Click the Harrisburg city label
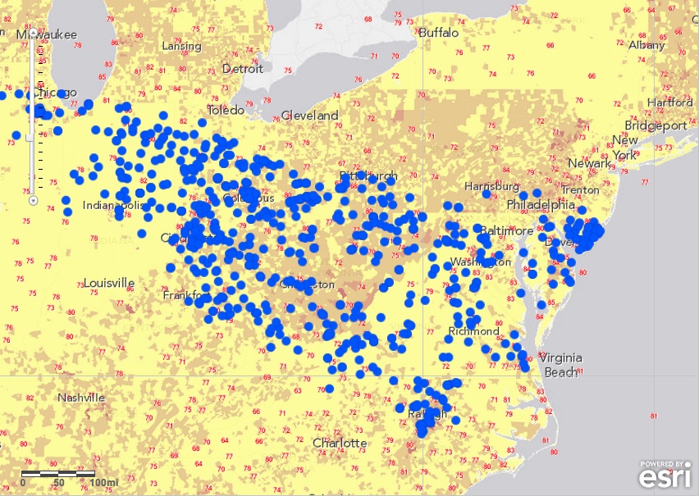The image size is (699, 496). click(x=491, y=186)
